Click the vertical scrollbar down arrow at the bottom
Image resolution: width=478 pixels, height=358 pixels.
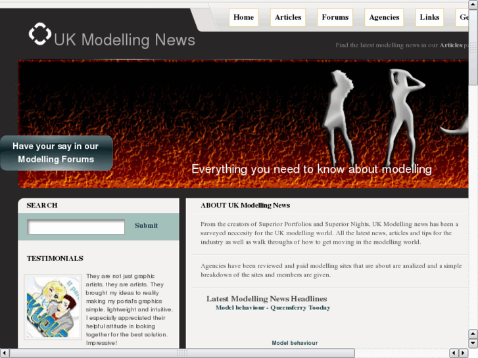(473, 343)
